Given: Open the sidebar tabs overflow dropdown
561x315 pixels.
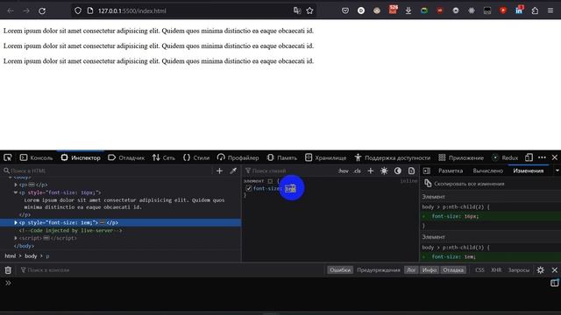Looking at the screenshot, I should (557, 171).
